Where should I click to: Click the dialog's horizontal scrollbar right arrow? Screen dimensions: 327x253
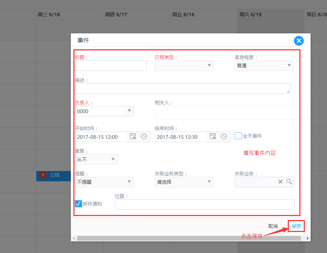pyautogui.click(x=308, y=239)
